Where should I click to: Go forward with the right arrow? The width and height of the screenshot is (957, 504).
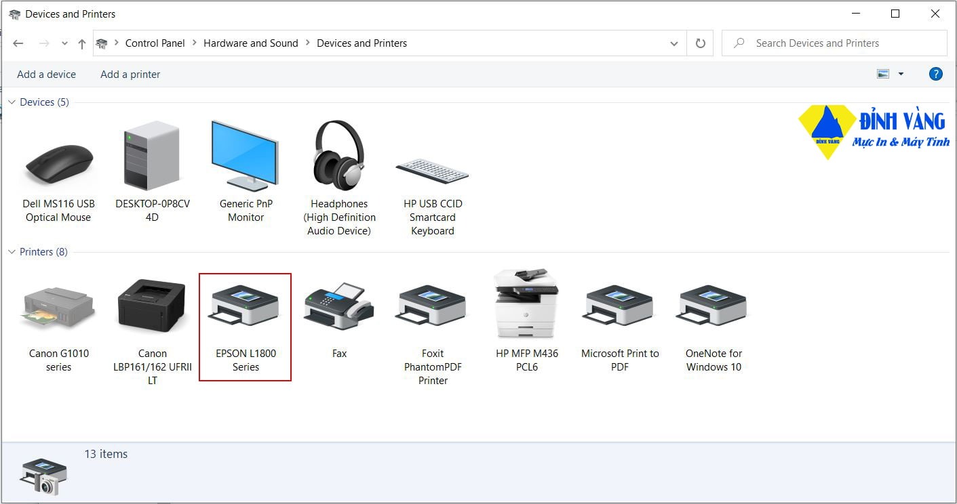coord(44,43)
